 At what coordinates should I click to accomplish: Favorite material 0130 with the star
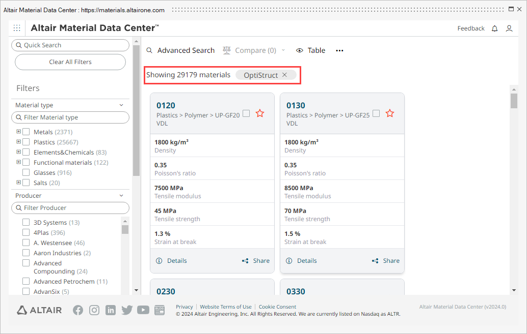[x=390, y=113]
